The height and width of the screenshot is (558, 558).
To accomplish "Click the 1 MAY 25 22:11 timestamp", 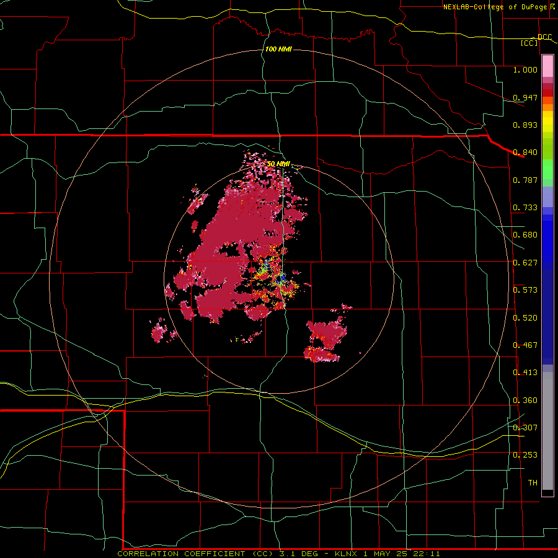I will point(402,554).
